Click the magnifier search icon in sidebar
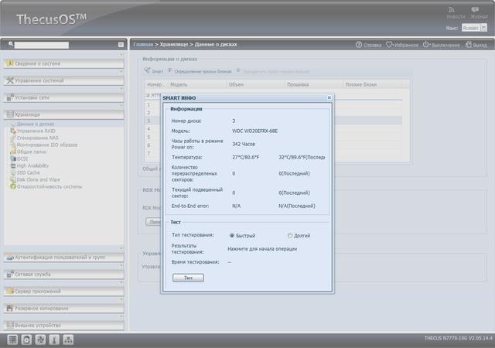 11,44
